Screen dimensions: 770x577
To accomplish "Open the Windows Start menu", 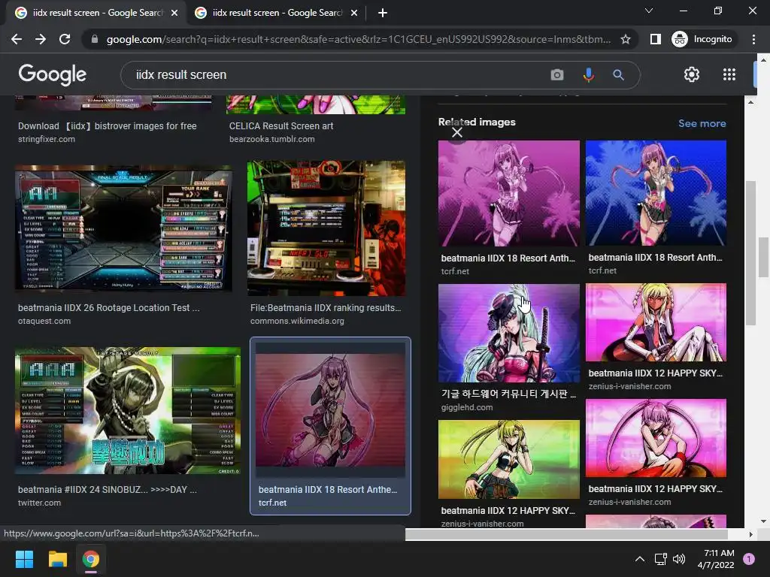I will 24,559.
